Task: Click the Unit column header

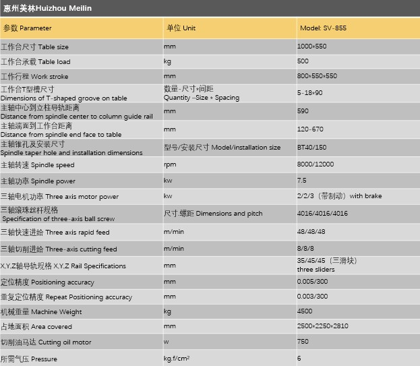Action: pyautogui.click(x=181, y=28)
